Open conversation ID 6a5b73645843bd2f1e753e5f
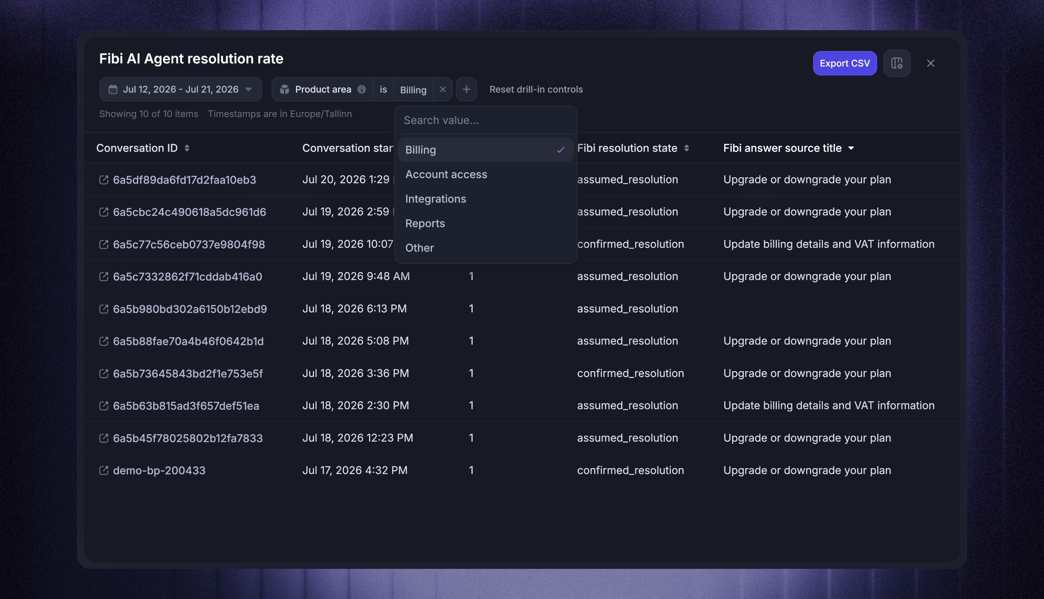 (x=188, y=374)
